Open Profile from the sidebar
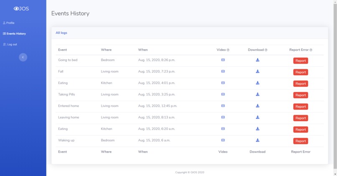Viewport: 337px width, 176px height. click(9, 23)
